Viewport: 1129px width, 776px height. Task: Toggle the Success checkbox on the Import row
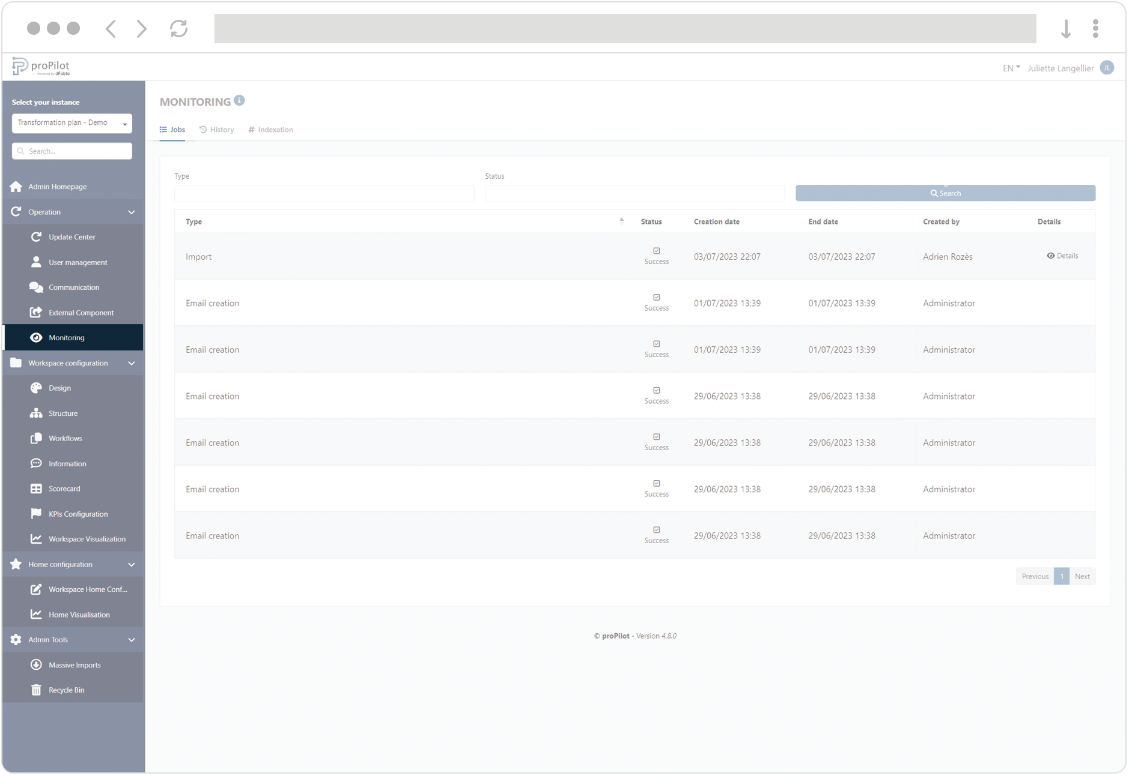[657, 251]
